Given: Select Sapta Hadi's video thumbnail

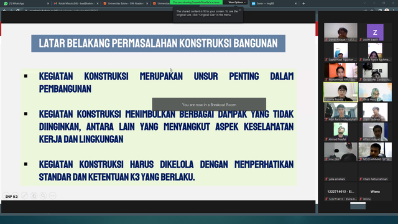Looking at the screenshot, I should point(341,52).
